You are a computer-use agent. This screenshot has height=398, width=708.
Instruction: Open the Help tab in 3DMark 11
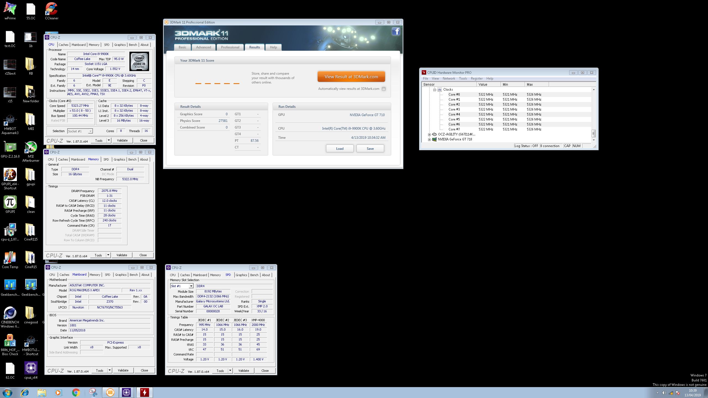(273, 47)
